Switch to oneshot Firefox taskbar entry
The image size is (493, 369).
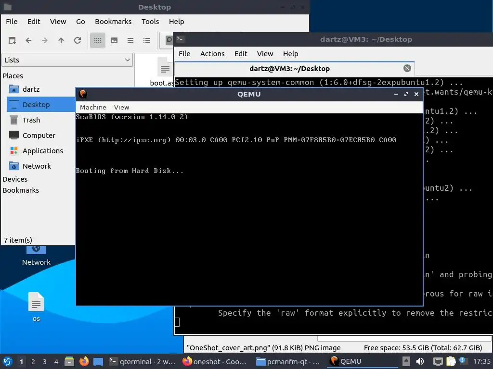(215, 361)
